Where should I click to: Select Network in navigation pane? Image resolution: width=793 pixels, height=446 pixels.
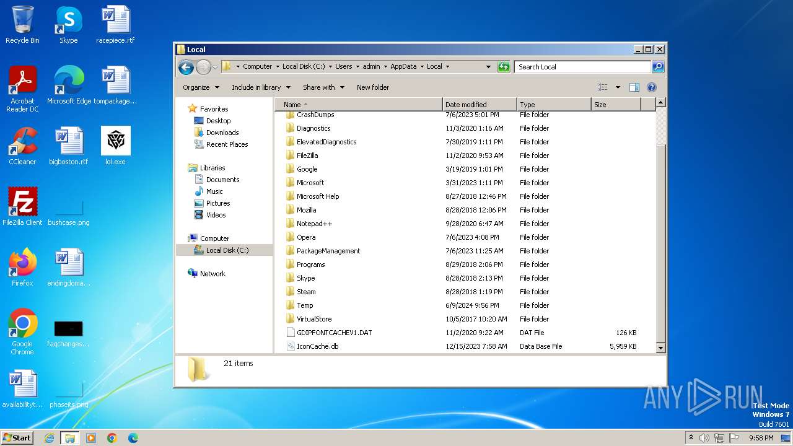(212, 274)
